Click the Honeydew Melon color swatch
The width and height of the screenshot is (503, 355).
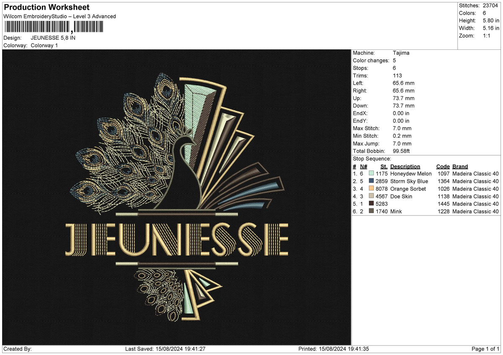371,173
